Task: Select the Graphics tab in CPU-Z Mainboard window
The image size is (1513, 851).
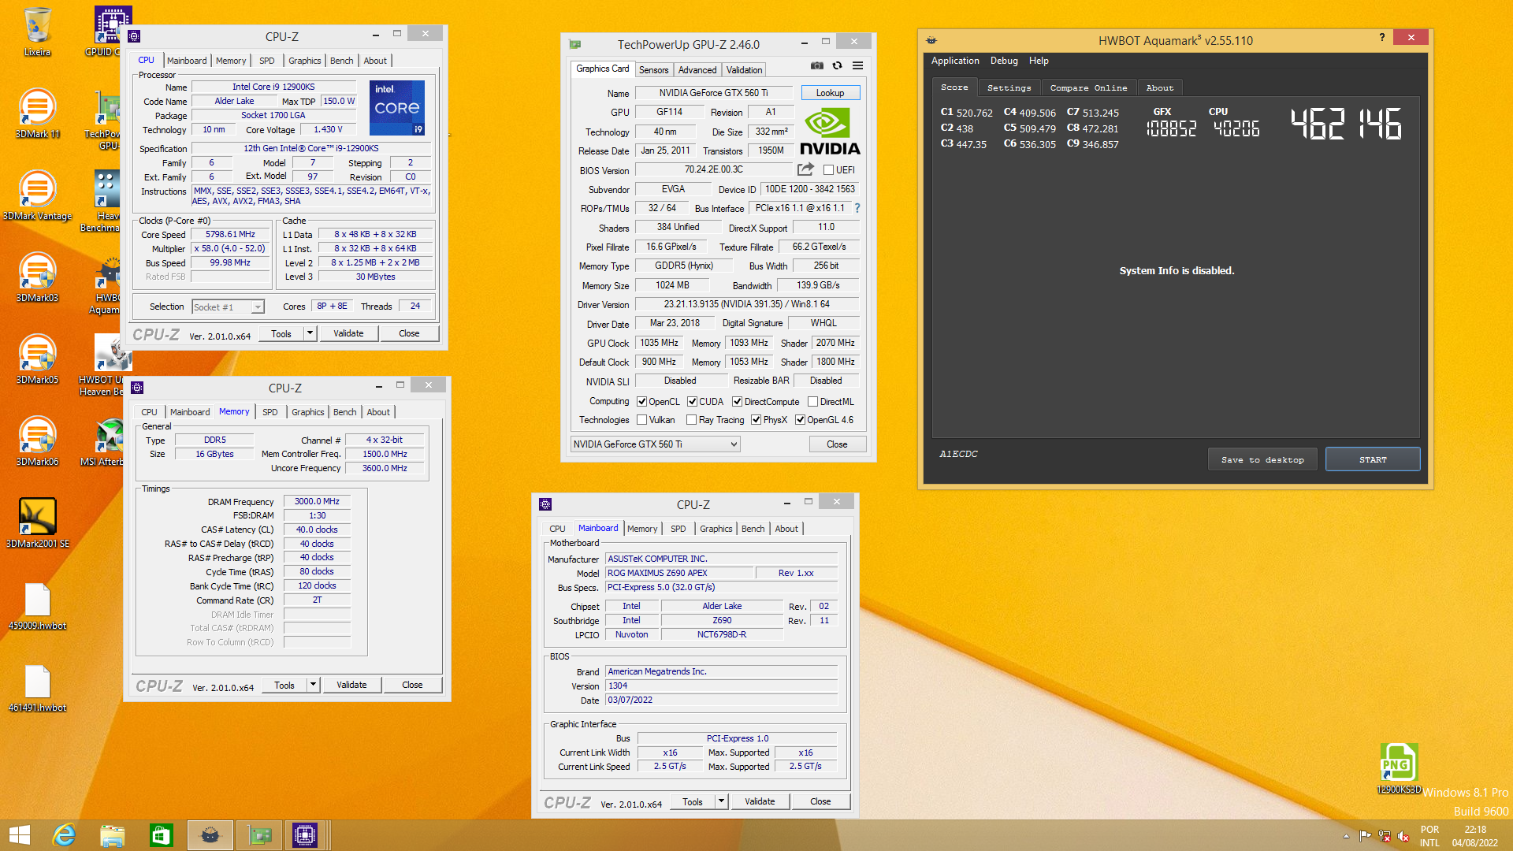Action: [x=716, y=529]
